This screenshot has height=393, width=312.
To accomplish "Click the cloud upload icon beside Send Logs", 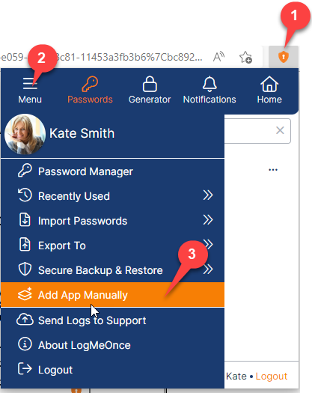I will [25, 319].
